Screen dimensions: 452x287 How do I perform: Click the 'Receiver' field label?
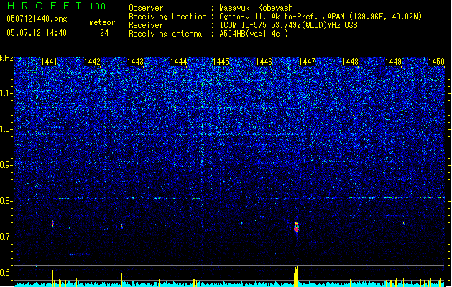click(x=146, y=25)
